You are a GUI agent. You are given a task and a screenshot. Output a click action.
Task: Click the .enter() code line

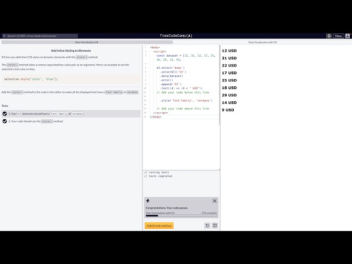167,80
